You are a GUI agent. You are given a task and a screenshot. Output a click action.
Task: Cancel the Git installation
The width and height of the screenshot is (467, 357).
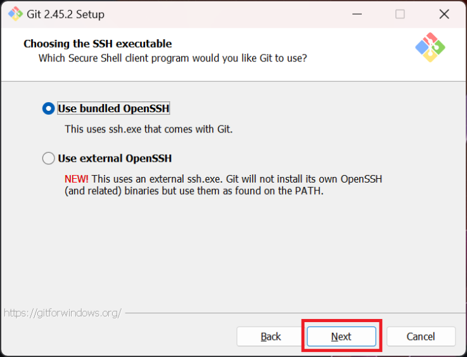point(421,337)
